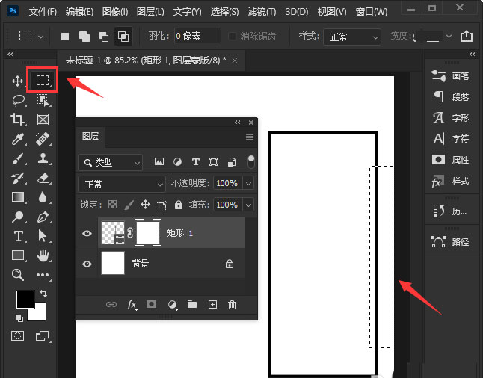
Task: Hide the 背景 layer
Action: point(87,264)
